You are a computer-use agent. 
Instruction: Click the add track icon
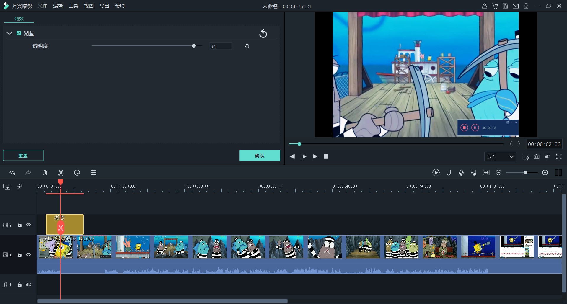[x=7, y=187]
